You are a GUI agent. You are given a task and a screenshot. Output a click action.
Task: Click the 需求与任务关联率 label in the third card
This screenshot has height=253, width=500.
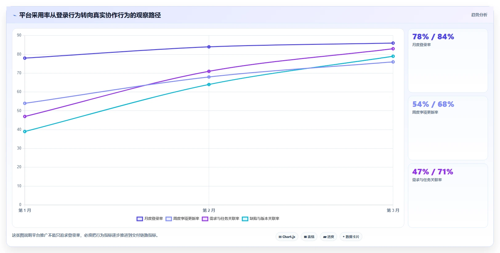[427, 180]
